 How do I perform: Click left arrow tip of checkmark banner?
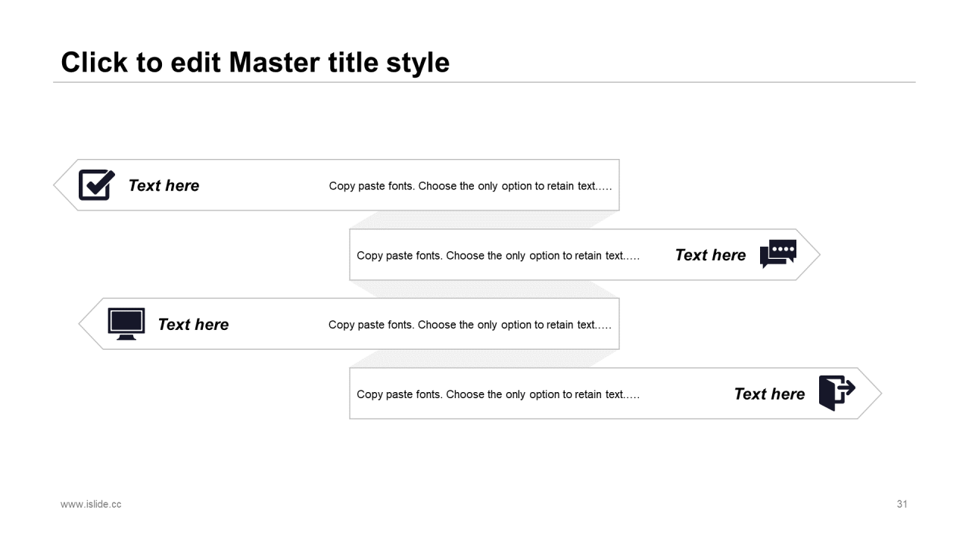[x=62, y=185]
